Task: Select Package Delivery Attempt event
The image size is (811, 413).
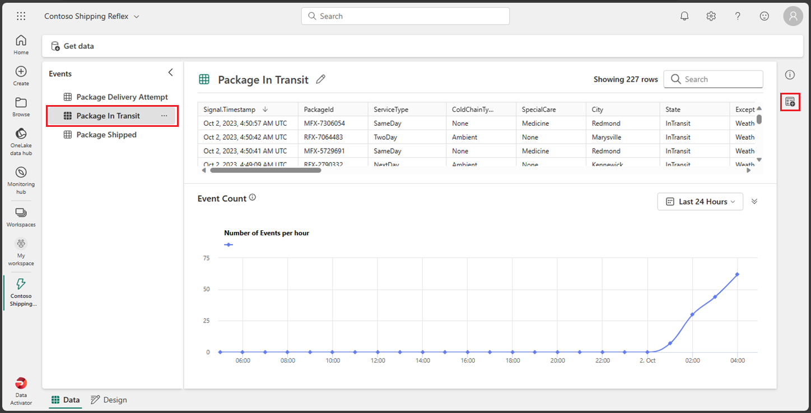Action: click(x=115, y=97)
